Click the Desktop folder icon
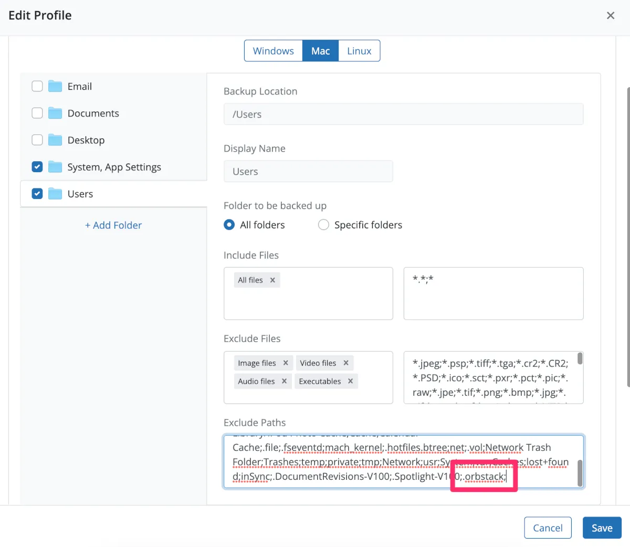Screen dimensions: 630x547 55,140
